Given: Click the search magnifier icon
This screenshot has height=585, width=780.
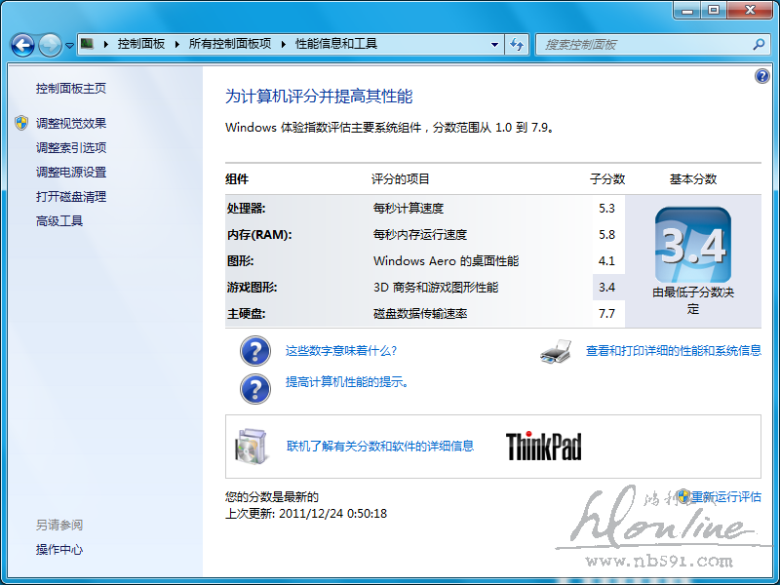Looking at the screenshot, I should tap(759, 45).
